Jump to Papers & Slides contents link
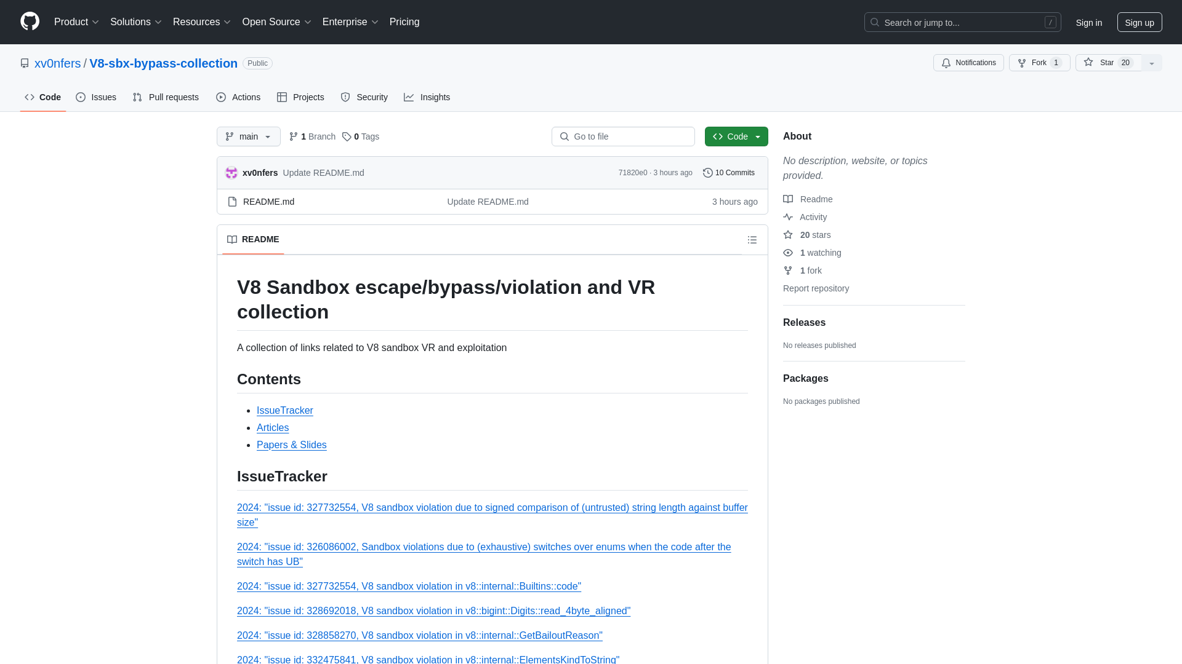 pyautogui.click(x=291, y=445)
